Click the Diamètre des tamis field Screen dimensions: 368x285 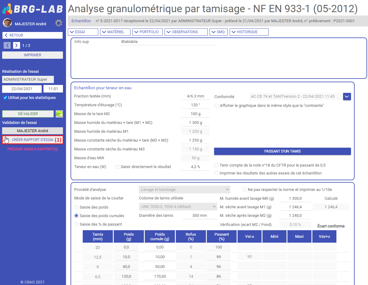[x=200, y=216]
